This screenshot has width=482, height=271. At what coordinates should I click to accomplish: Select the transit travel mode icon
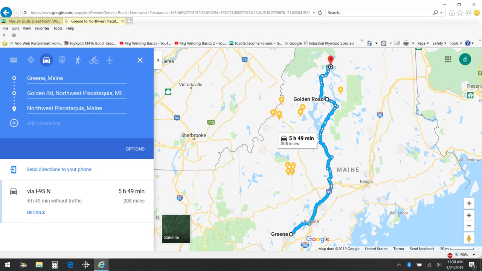62,60
